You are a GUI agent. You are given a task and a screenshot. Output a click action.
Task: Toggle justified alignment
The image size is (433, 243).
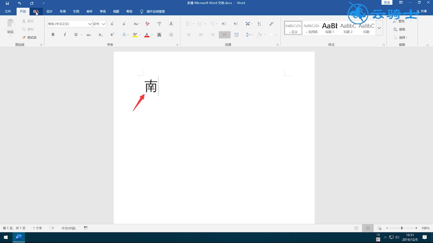click(x=225, y=35)
